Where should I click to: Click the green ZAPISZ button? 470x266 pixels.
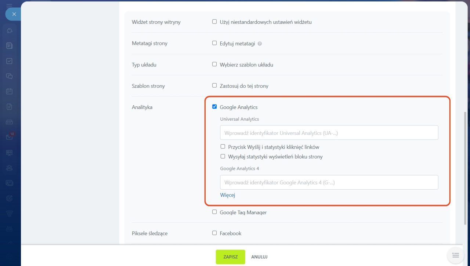tap(230, 257)
